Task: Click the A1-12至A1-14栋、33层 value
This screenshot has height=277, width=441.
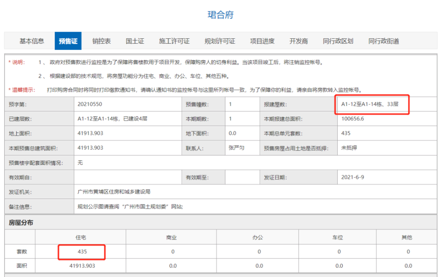Action: (x=370, y=104)
